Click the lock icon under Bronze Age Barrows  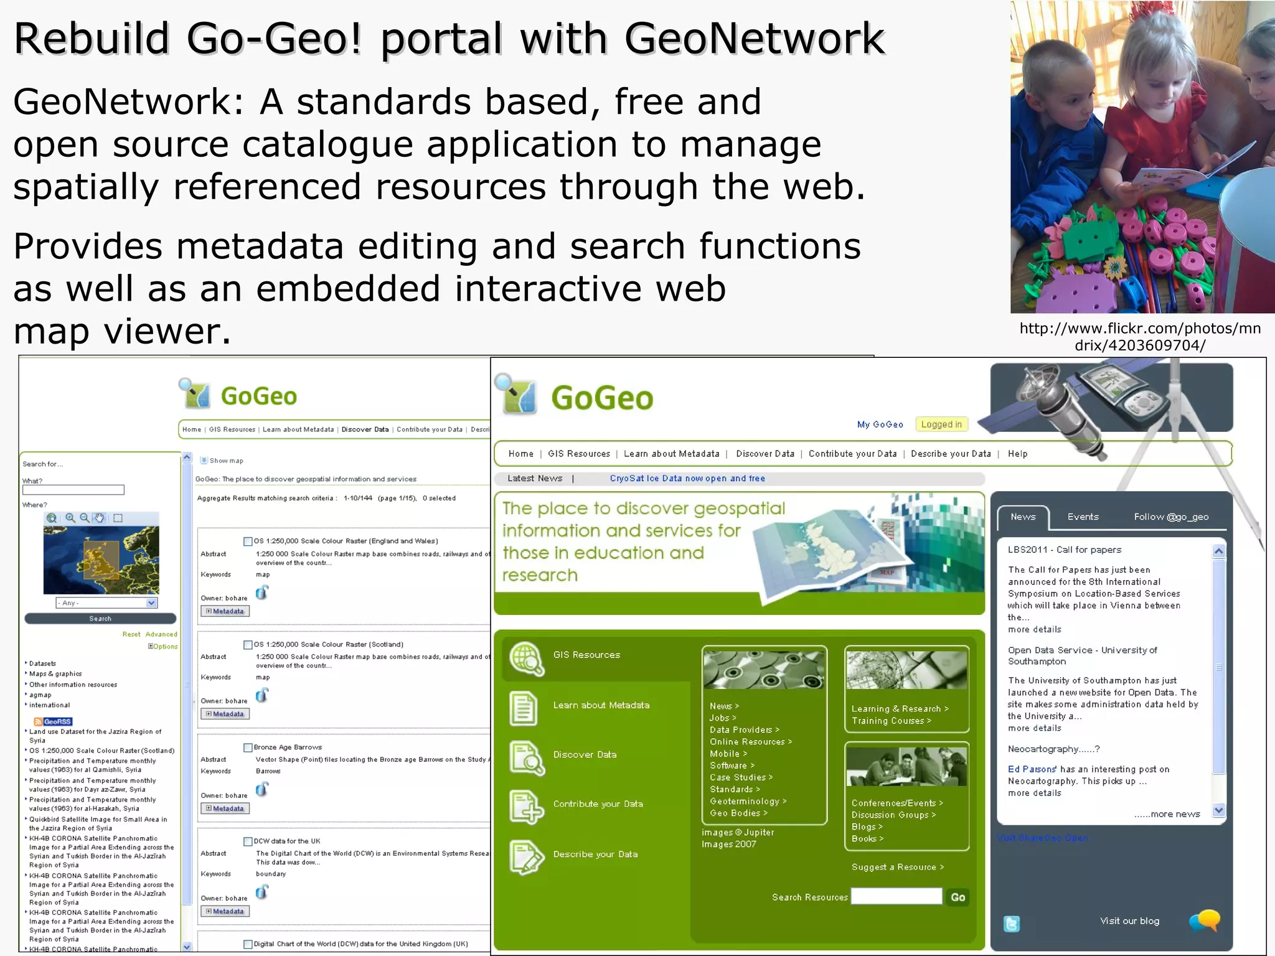262,790
